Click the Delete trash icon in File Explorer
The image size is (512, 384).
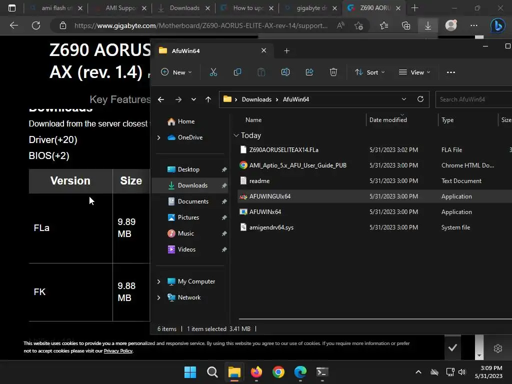coord(333,72)
